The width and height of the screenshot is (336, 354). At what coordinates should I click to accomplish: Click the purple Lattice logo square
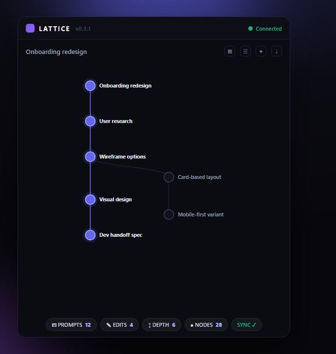(30, 28)
